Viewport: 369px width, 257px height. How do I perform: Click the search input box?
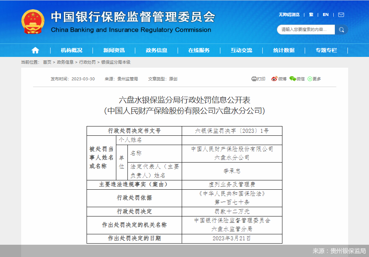click(305, 29)
